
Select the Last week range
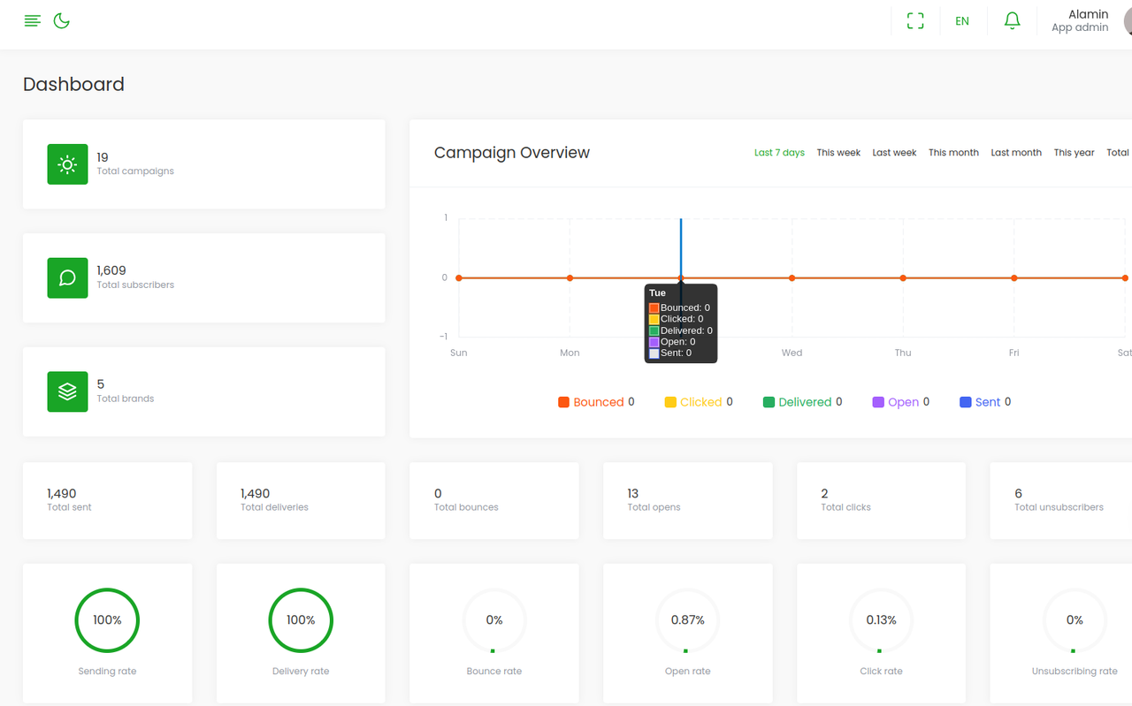click(894, 153)
